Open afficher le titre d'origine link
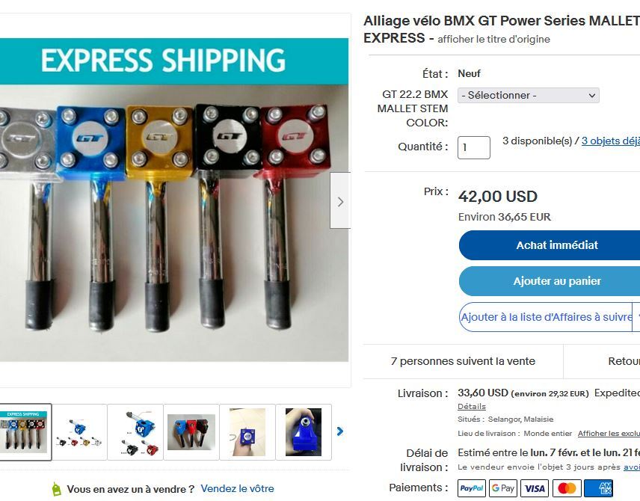The image size is (640, 501). pos(493,39)
